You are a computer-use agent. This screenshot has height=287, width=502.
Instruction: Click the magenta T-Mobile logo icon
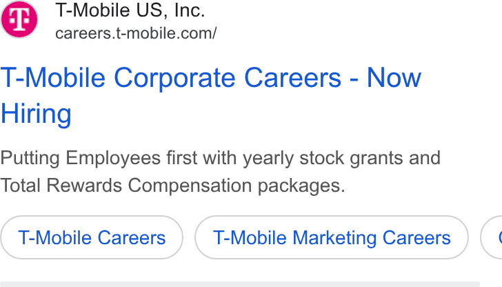click(19, 19)
